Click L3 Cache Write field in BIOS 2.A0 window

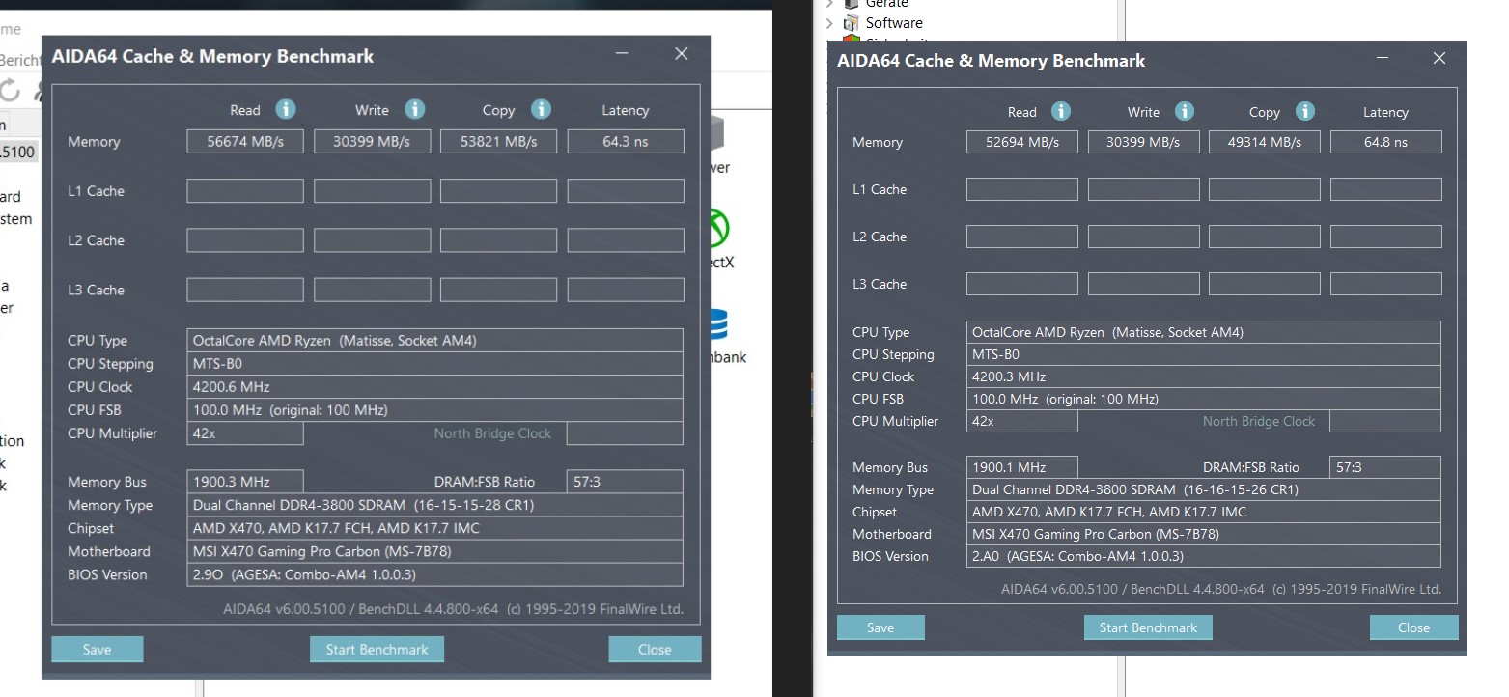click(1144, 284)
